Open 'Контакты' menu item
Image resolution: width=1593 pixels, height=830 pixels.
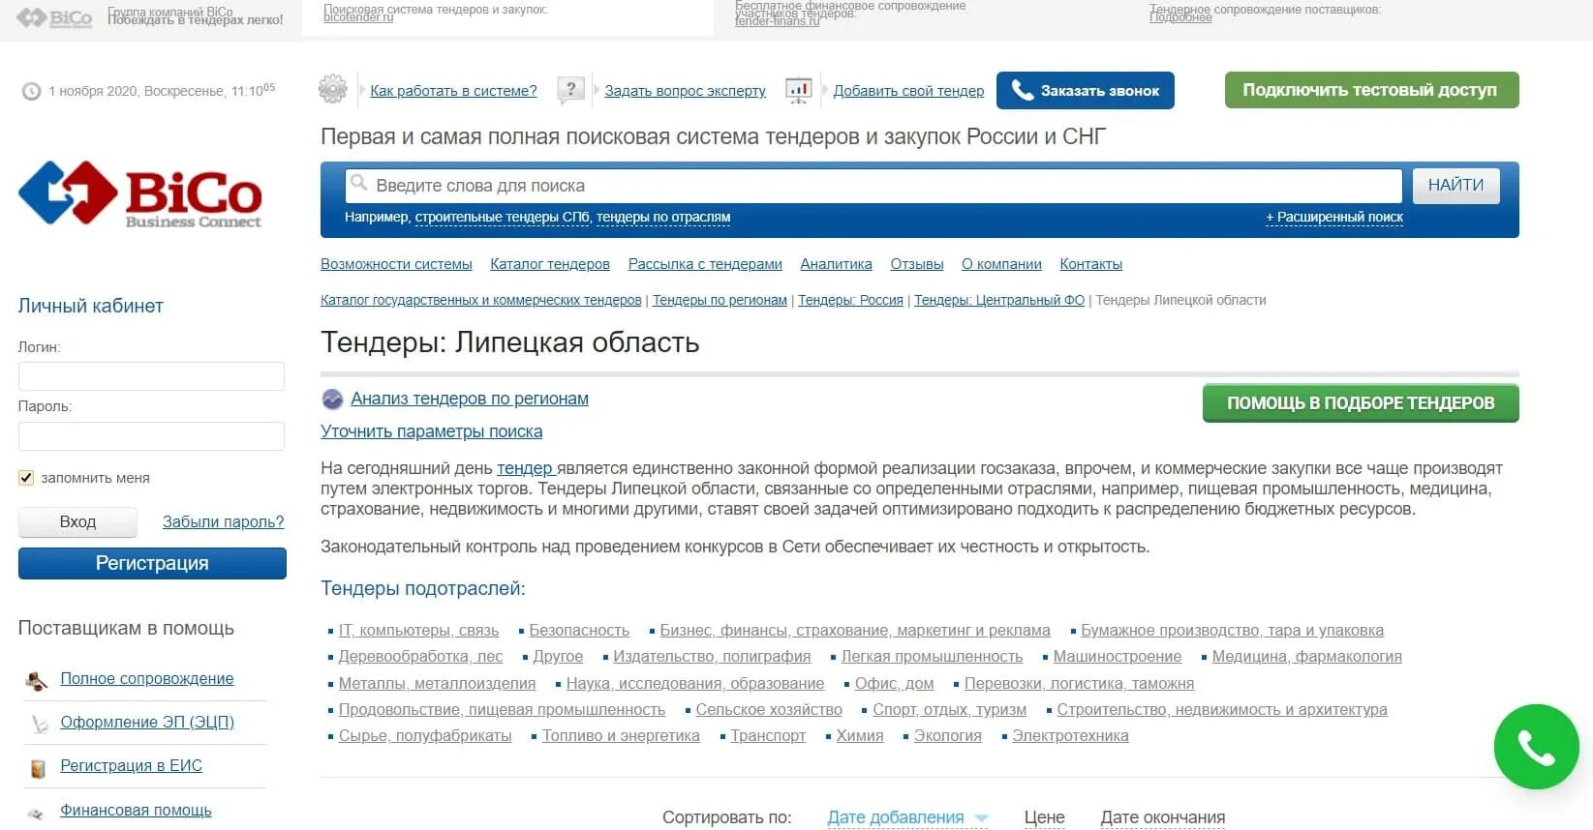[x=1090, y=264]
